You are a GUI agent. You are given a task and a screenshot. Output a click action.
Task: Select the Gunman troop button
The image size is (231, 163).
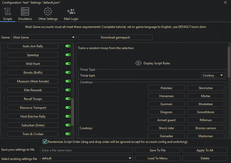[166, 104]
